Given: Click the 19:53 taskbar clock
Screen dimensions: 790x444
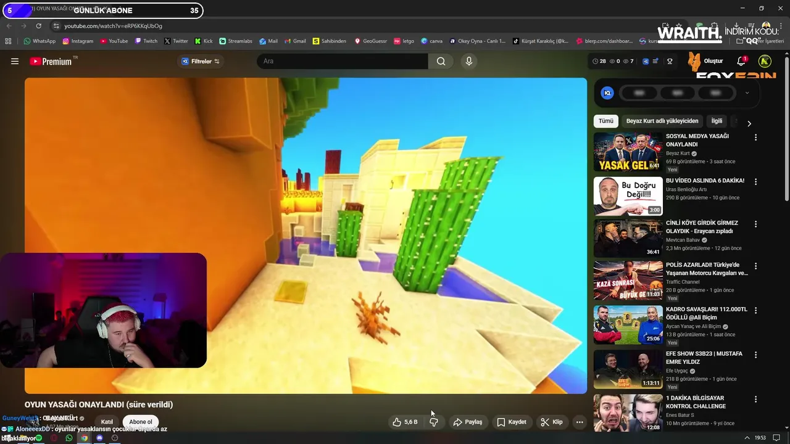Looking at the screenshot, I should click(760, 438).
